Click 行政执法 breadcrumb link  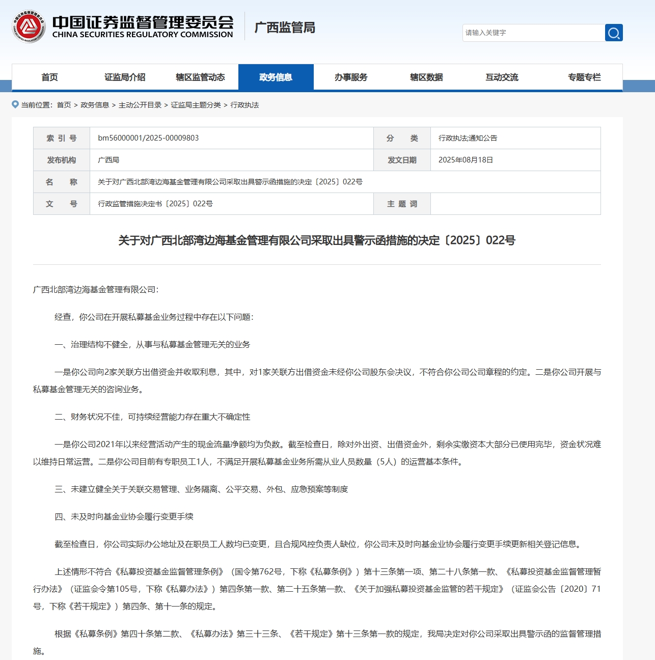[x=244, y=105]
